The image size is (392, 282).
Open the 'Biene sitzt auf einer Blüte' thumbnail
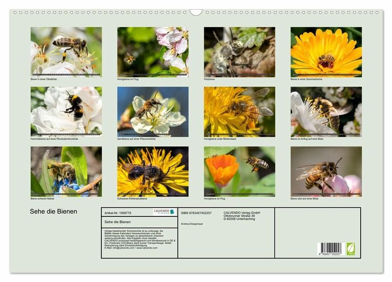326,172
